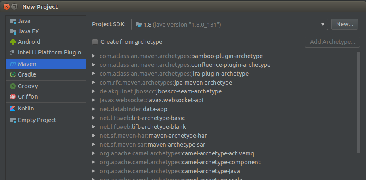Click the SDK folder icon in Project SDK field
Viewport: 366px width, 180px height.
(139, 25)
